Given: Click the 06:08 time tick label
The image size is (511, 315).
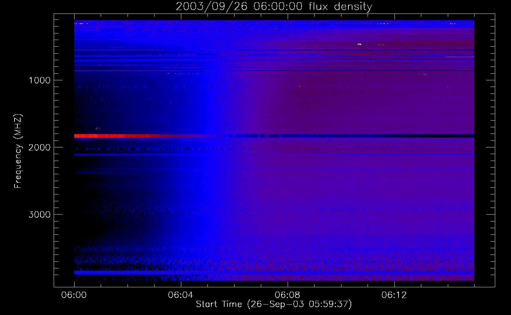Looking at the screenshot, I should click(287, 295).
